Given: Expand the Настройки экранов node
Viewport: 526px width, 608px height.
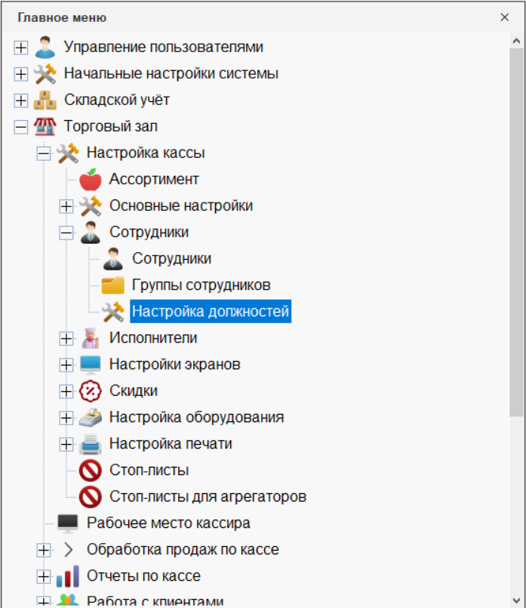Looking at the screenshot, I should tap(66, 365).
